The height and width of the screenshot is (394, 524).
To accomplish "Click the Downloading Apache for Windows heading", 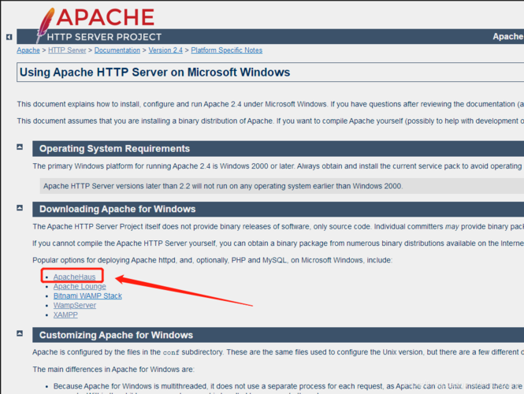I will click(x=117, y=209).
